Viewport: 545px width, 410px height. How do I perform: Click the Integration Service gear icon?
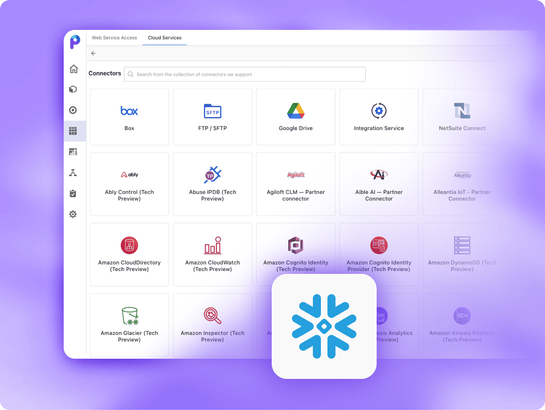tap(379, 111)
